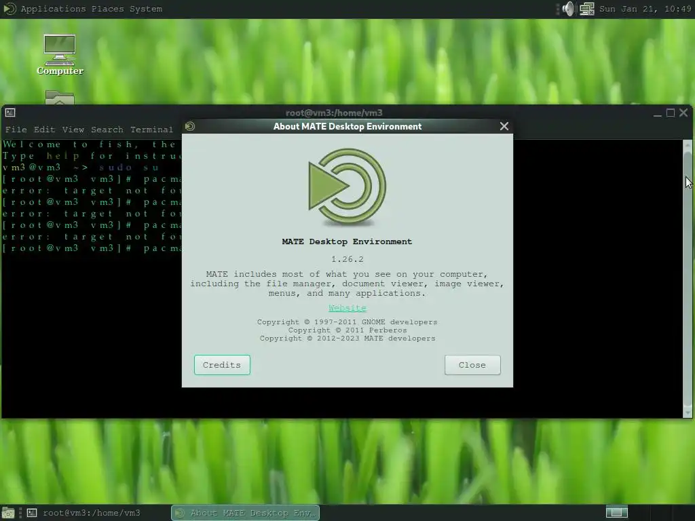
Task: Open the volume speaker icon in tray
Action: (568, 9)
